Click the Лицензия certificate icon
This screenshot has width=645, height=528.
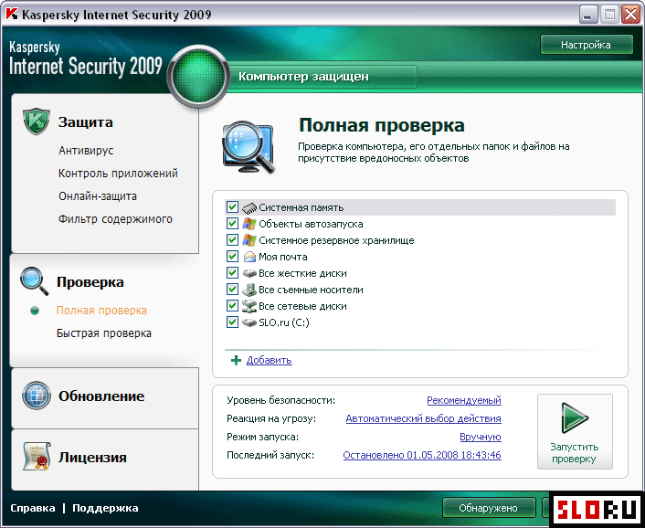(37, 456)
